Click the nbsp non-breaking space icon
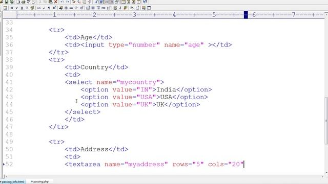 click(39, 8)
